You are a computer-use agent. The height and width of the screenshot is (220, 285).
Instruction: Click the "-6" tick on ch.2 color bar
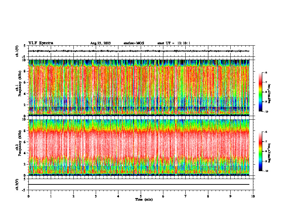click(266, 132)
